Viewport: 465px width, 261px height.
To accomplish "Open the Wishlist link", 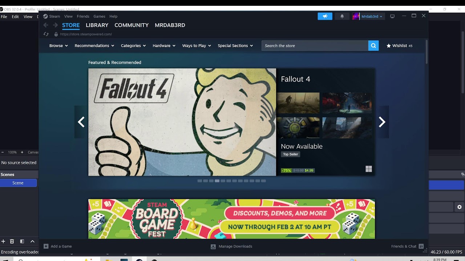I will pos(399,46).
